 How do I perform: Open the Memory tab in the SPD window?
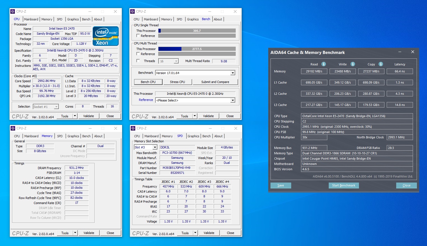pyautogui.click(x=167, y=136)
